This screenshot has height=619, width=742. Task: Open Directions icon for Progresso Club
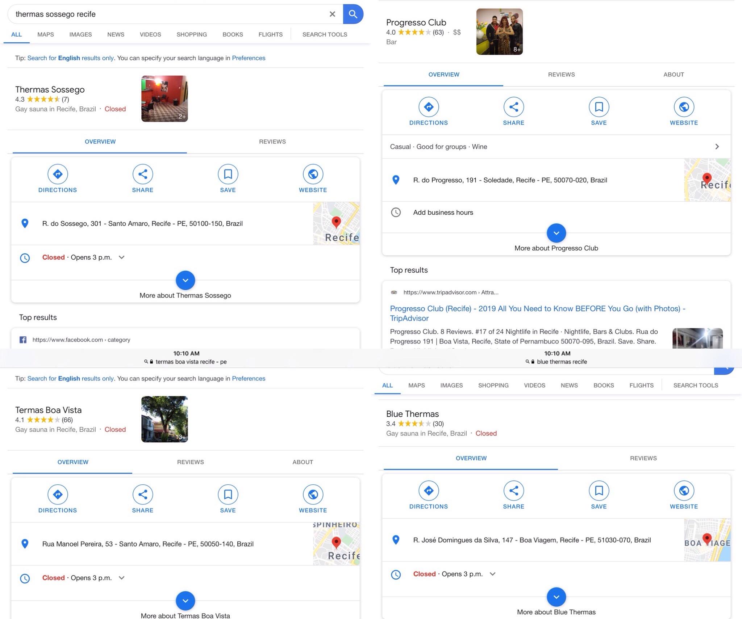click(429, 107)
